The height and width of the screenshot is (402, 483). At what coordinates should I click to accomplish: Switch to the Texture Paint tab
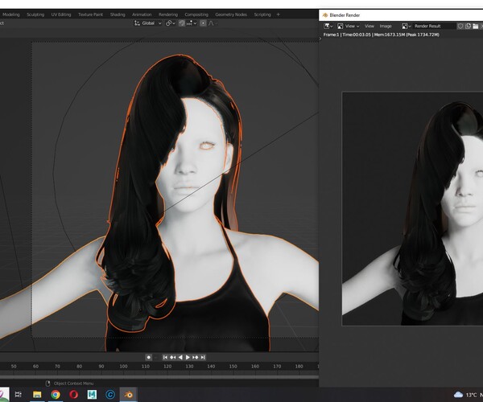pos(90,14)
